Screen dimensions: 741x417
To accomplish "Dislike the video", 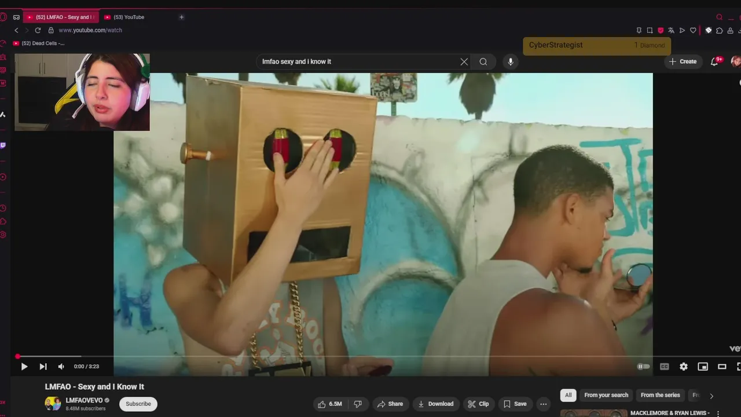I will tap(358, 404).
